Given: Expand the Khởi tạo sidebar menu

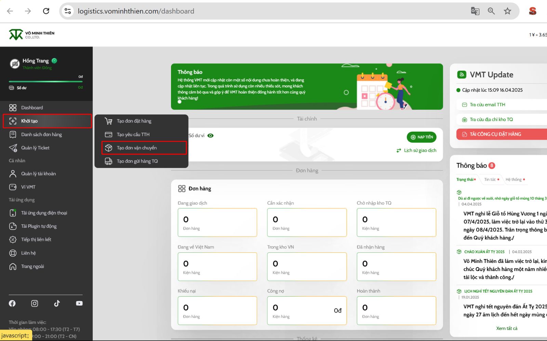Looking at the screenshot, I should point(47,121).
